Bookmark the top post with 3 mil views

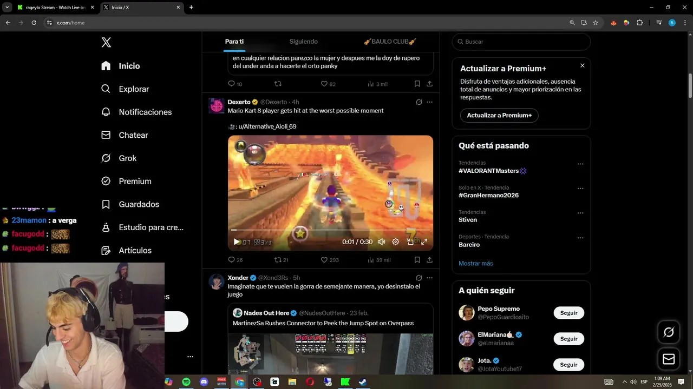click(417, 84)
